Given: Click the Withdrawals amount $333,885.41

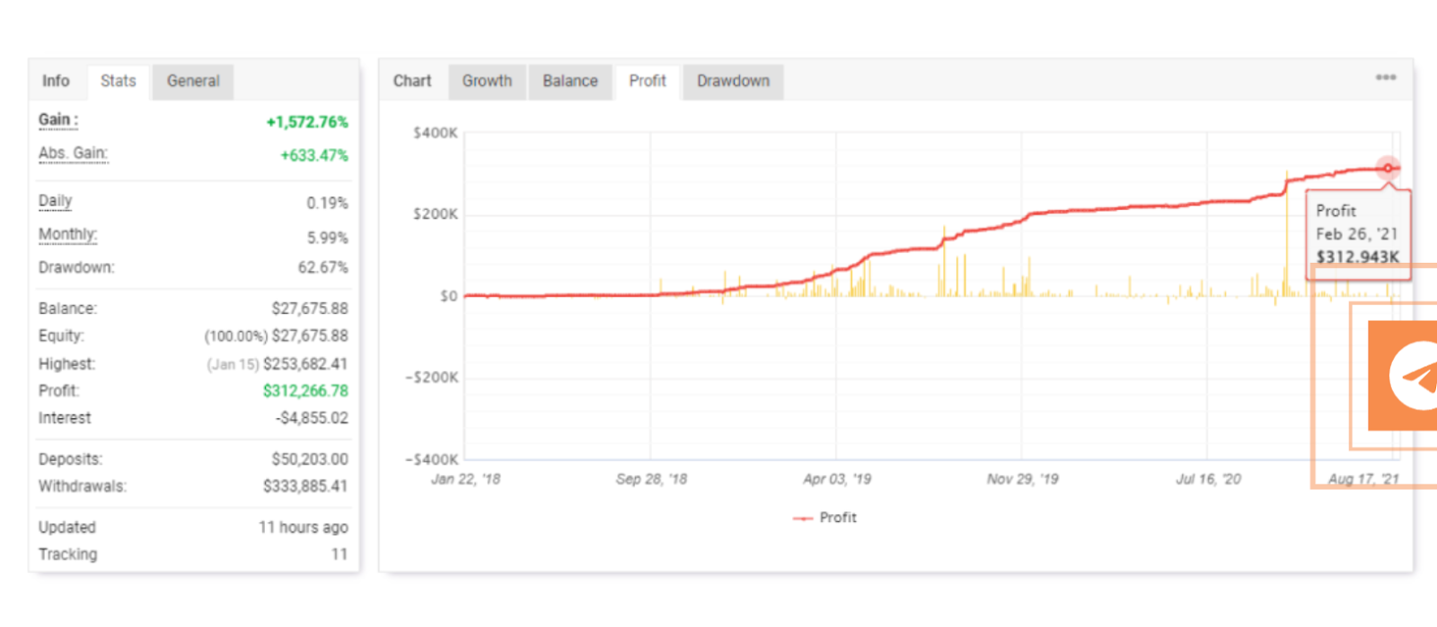Looking at the screenshot, I should coord(304,486).
